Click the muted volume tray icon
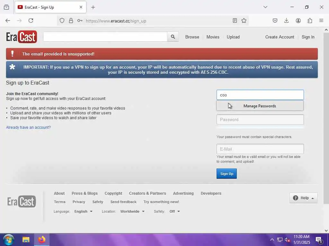 [287, 240]
